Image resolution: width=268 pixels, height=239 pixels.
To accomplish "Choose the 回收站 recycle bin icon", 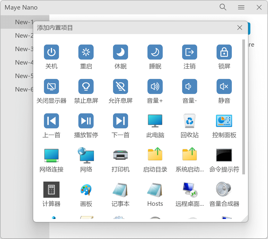I will pos(190,121).
